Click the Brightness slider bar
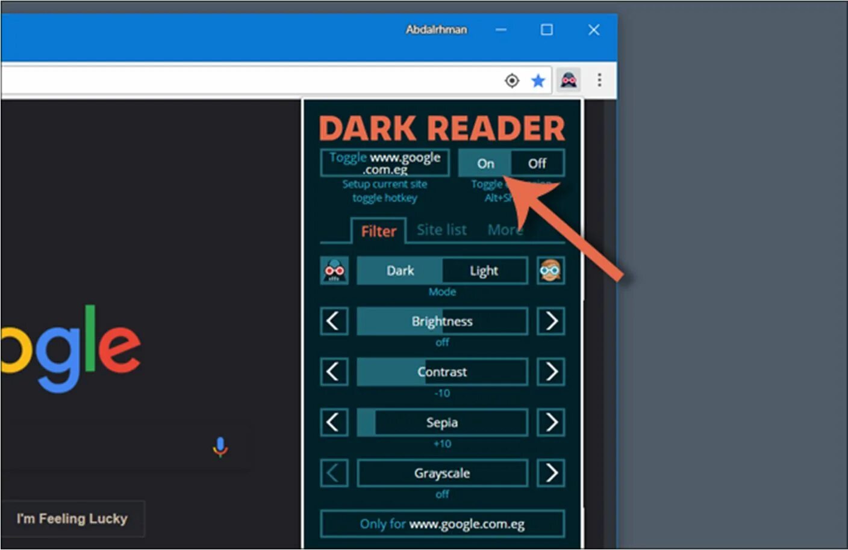The width and height of the screenshot is (848, 550). click(442, 321)
